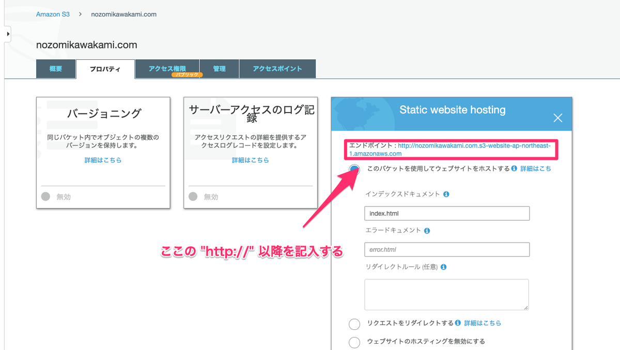The height and width of the screenshot is (350, 620).
Task: Open 詳細はこち link beside host website option
Action: [536, 169]
